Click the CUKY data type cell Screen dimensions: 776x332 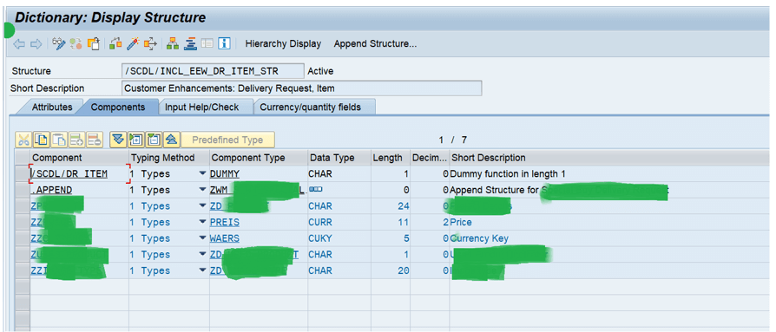pyautogui.click(x=339, y=238)
